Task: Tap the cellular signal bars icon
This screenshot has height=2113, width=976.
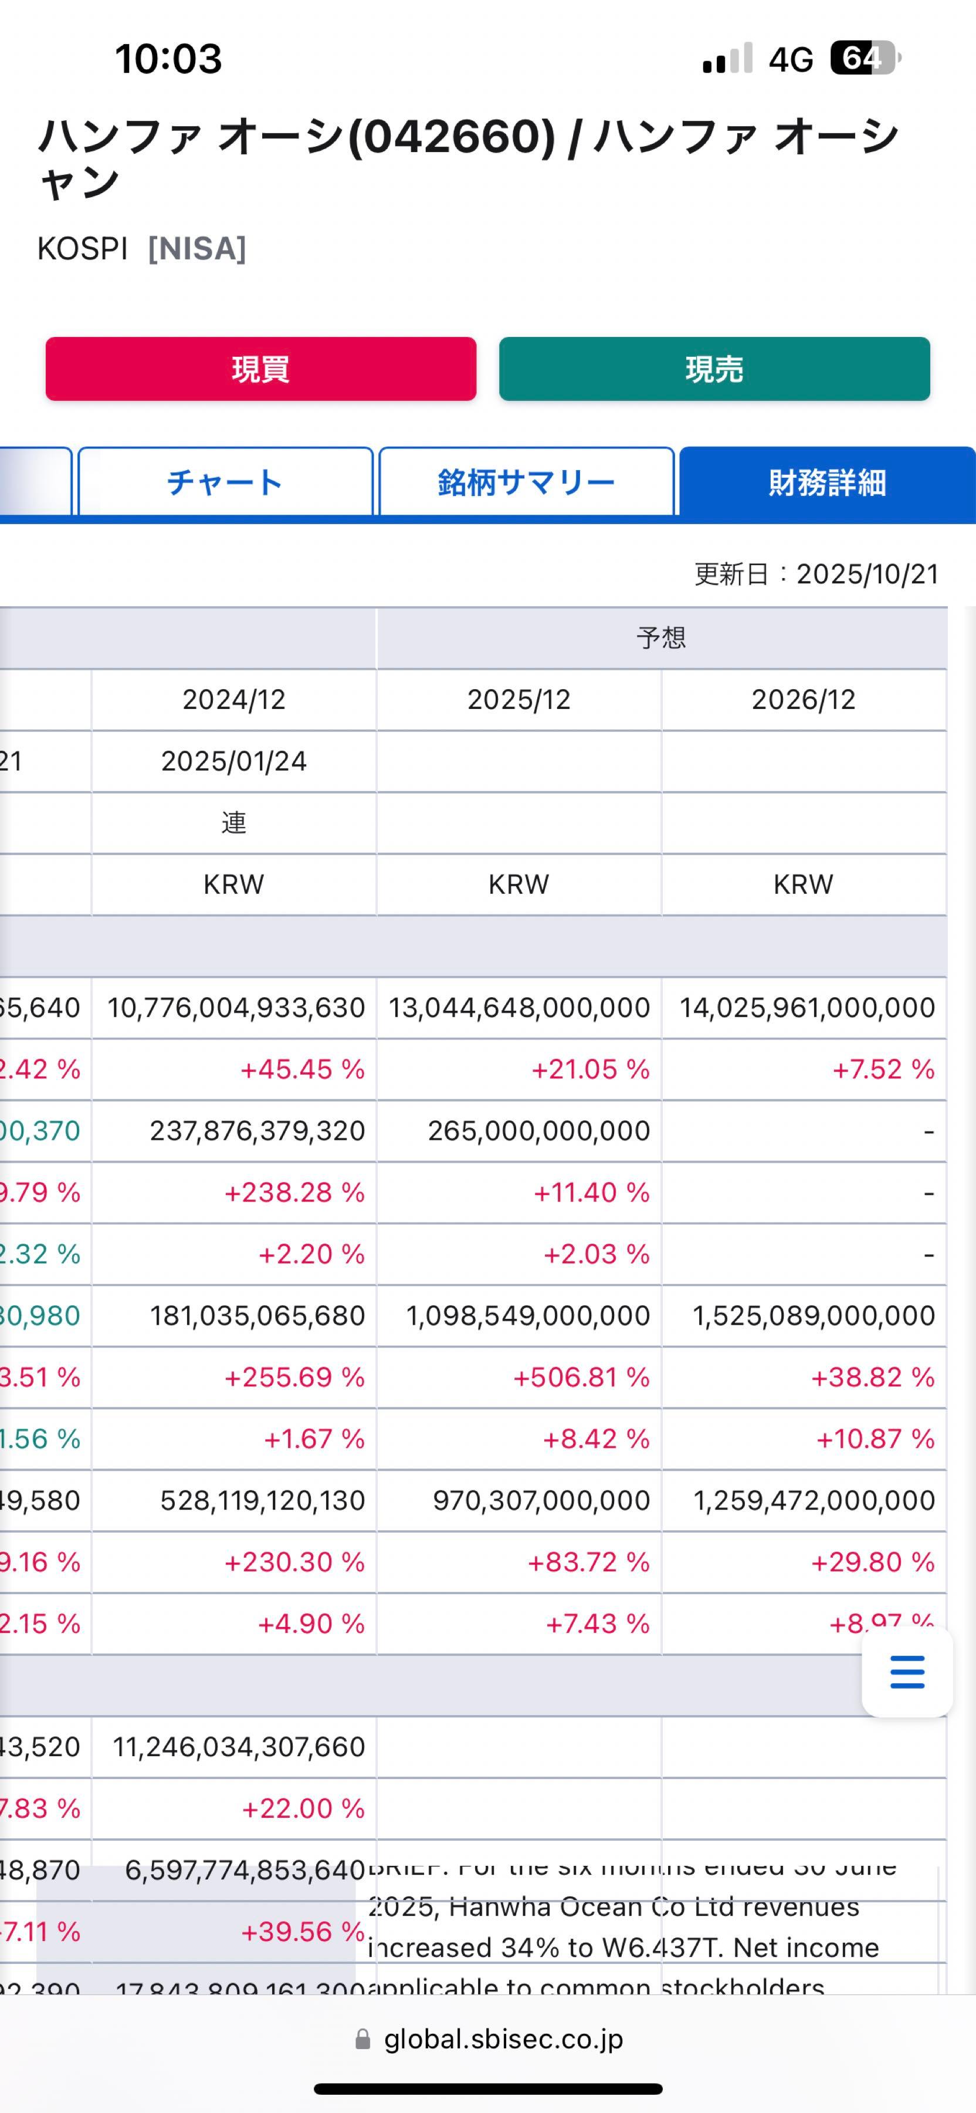Action: 727,58
